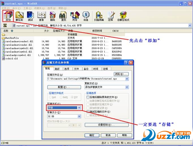Viewport: 193px width, 146px height.
Task: Click the 自解压格式 (SFX) toolbar icon
Action: coord(123,16)
